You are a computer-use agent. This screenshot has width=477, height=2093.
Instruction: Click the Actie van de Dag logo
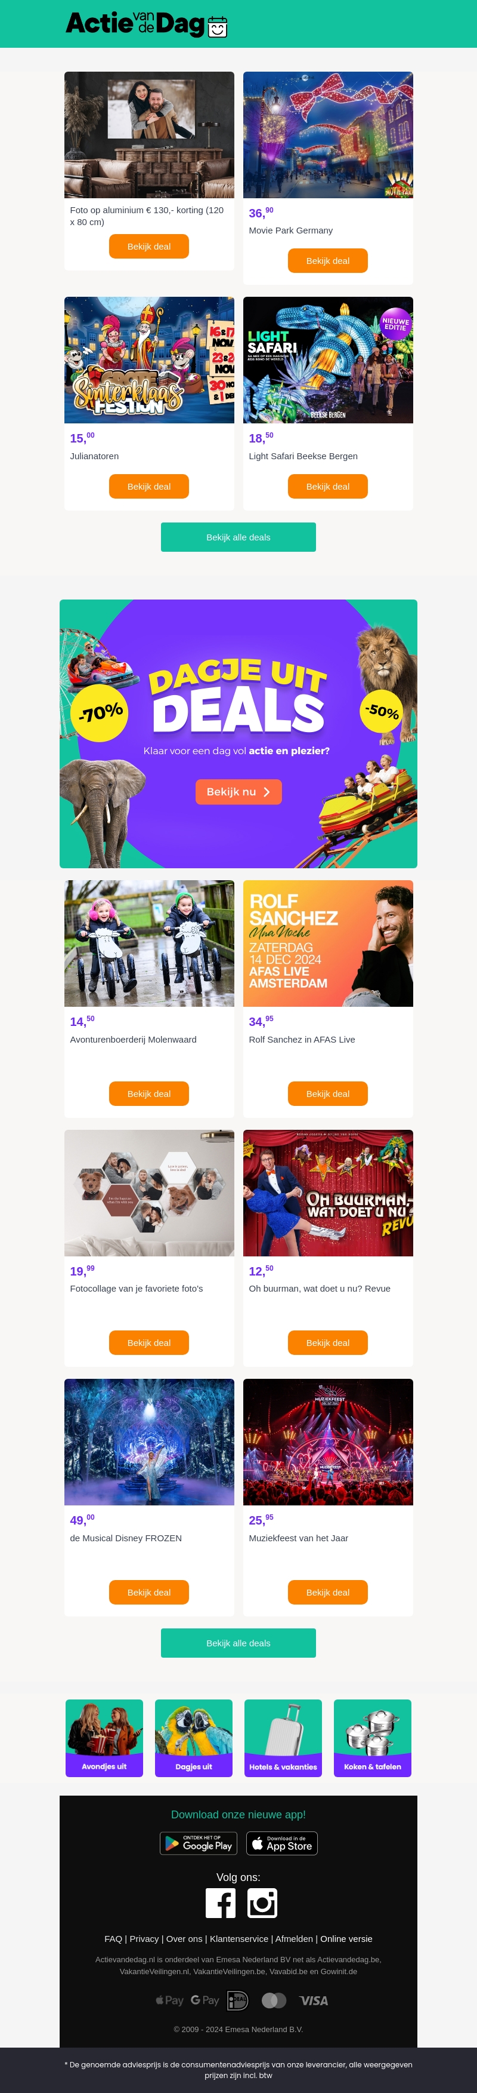(147, 24)
